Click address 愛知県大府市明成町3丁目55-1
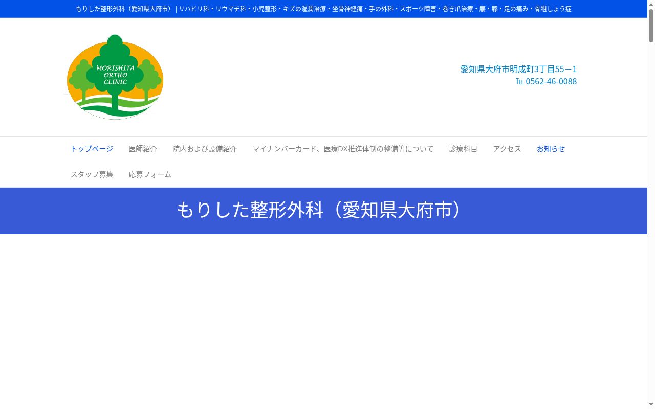Screen dimensions: 655x409 [x=518, y=69]
